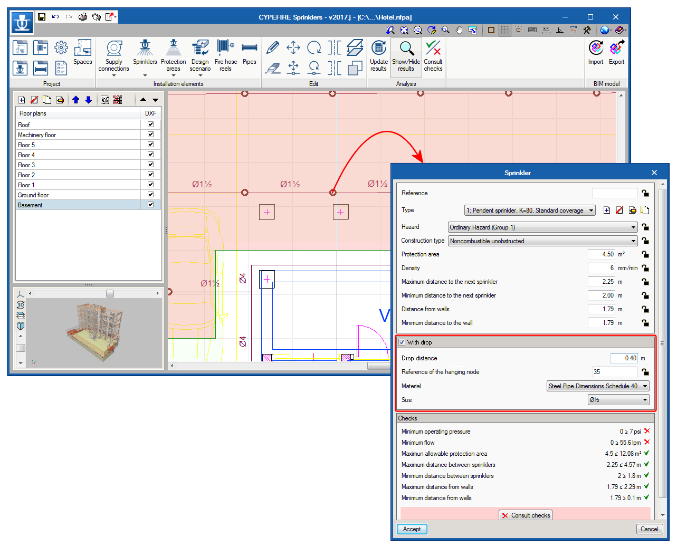Viewport: 677px width, 546px height.
Task: Open the sprinkler Type dropdown
Action: 530,210
